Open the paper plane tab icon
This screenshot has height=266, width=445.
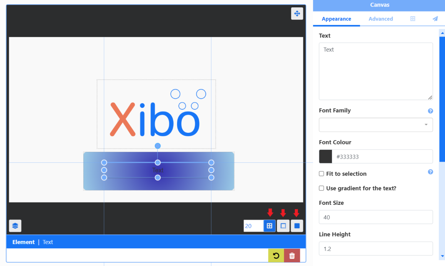(x=435, y=19)
